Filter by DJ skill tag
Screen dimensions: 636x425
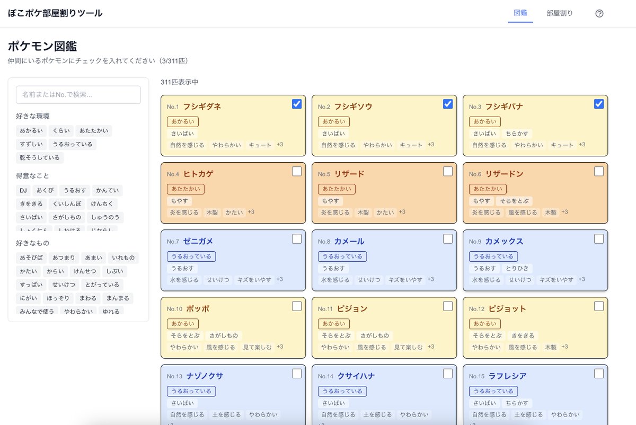(23, 190)
